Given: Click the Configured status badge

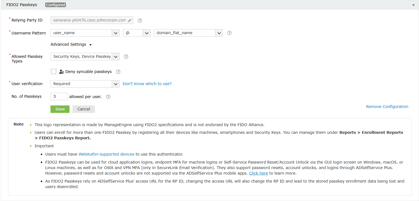Looking at the screenshot, I should (x=56, y=5).
